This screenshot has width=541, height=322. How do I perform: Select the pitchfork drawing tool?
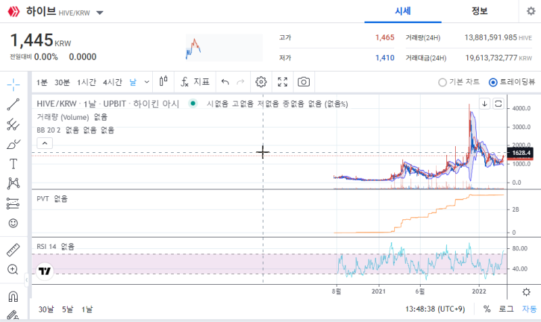(x=14, y=124)
